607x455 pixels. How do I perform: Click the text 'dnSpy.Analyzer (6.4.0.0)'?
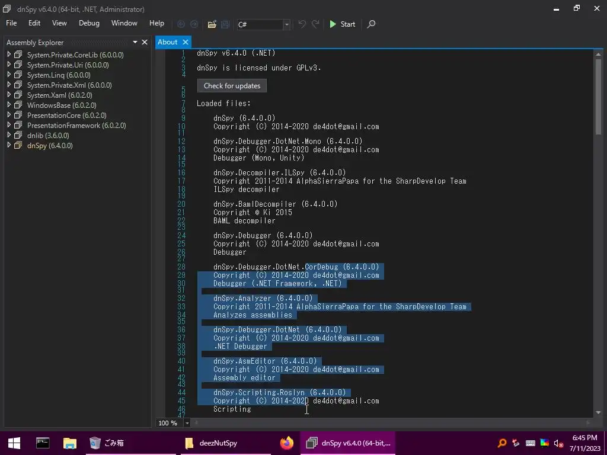(x=263, y=299)
